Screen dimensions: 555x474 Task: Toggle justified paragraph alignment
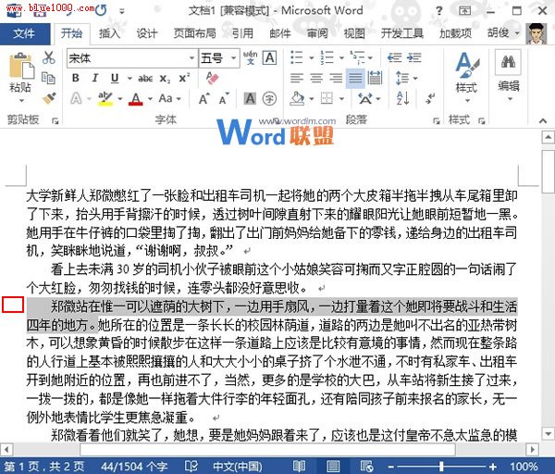click(355, 78)
